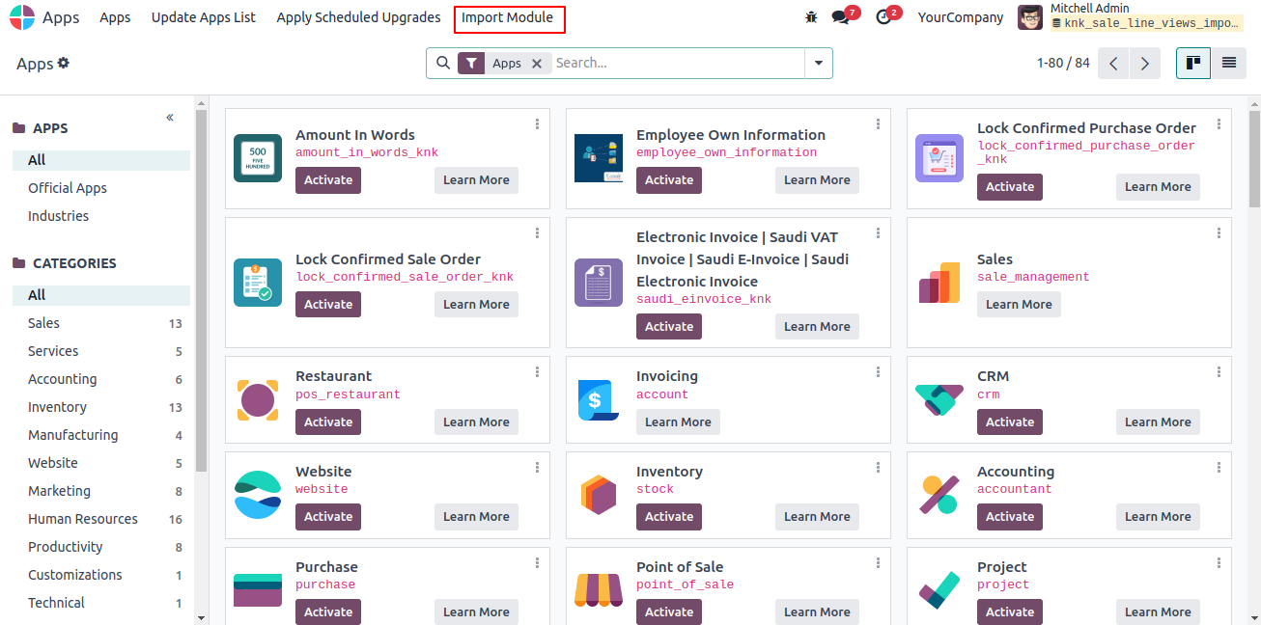The width and height of the screenshot is (1261, 625).
Task: Click Mitchell Admin avatar picture
Action: pyautogui.click(x=1030, y=17)
